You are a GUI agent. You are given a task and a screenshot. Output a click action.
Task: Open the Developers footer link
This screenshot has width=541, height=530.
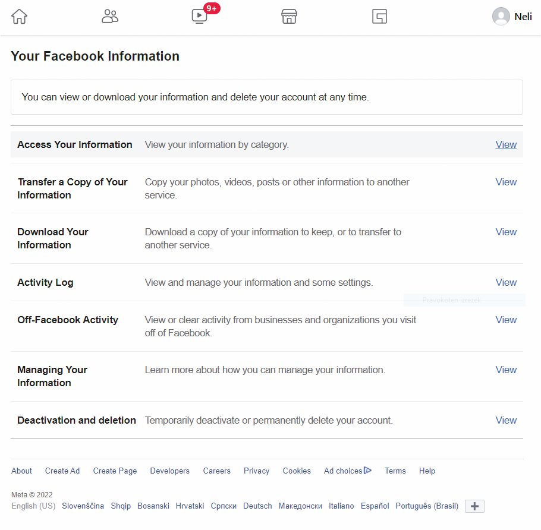coord(170,471)
